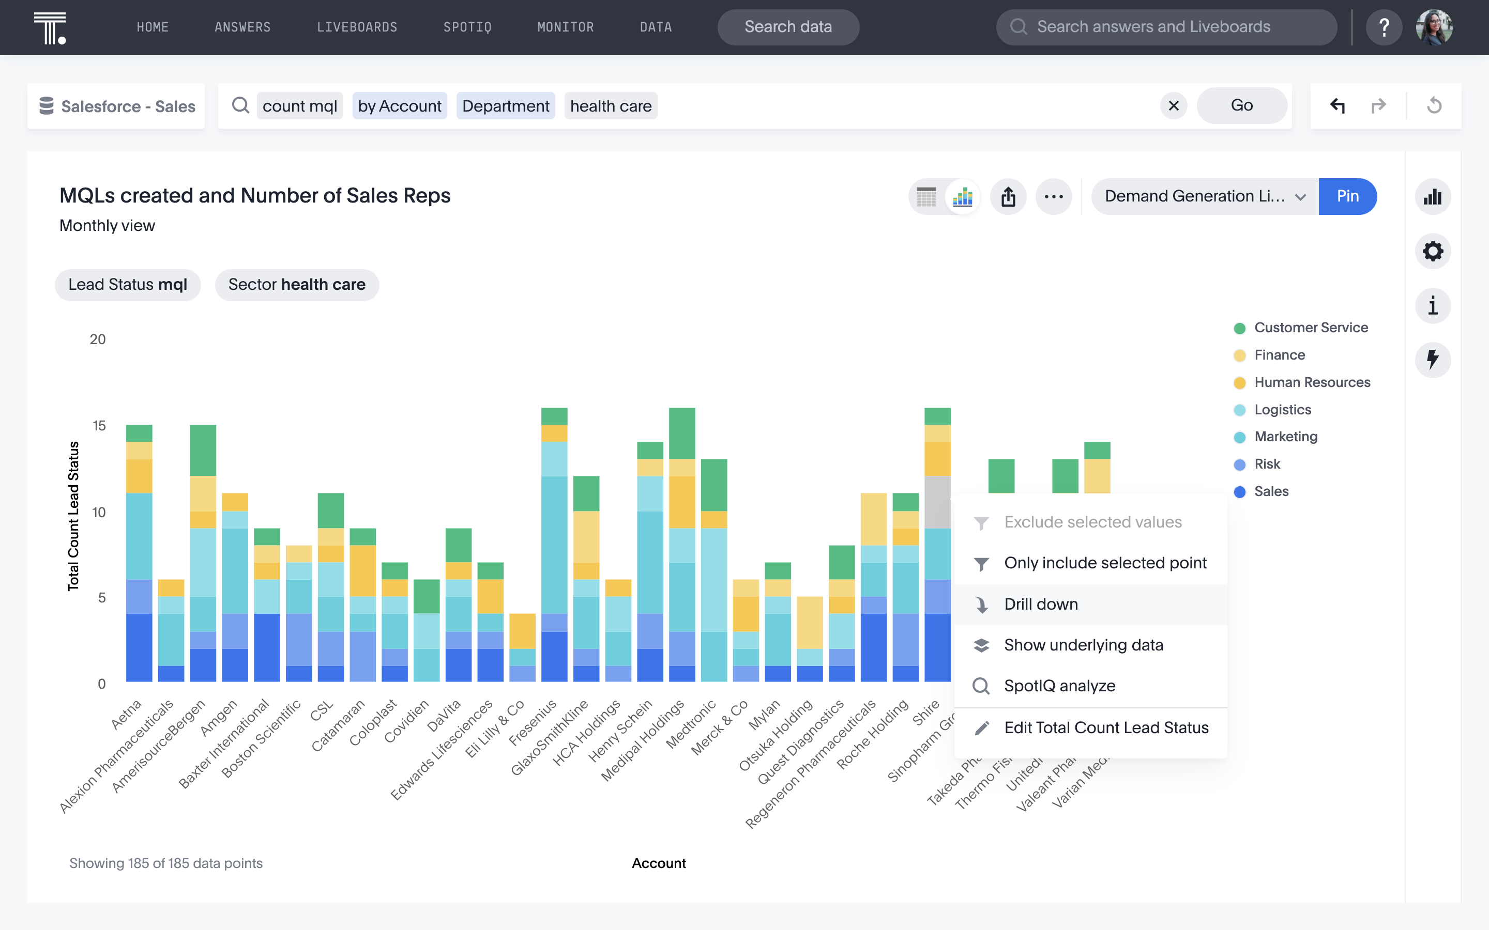Click the SpotIQ analyze magnifier icon
Image resolution: width=1489 pixels, height=930 pixels.
click(981, 686)
